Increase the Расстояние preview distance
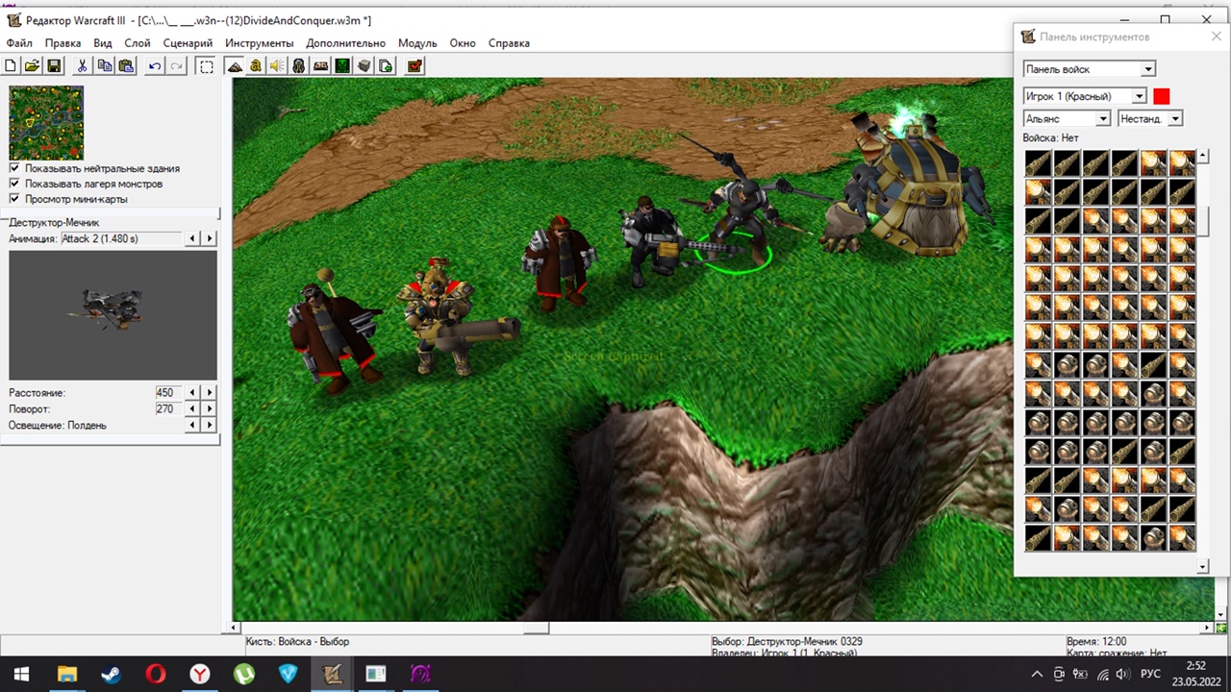 point(210,392)
